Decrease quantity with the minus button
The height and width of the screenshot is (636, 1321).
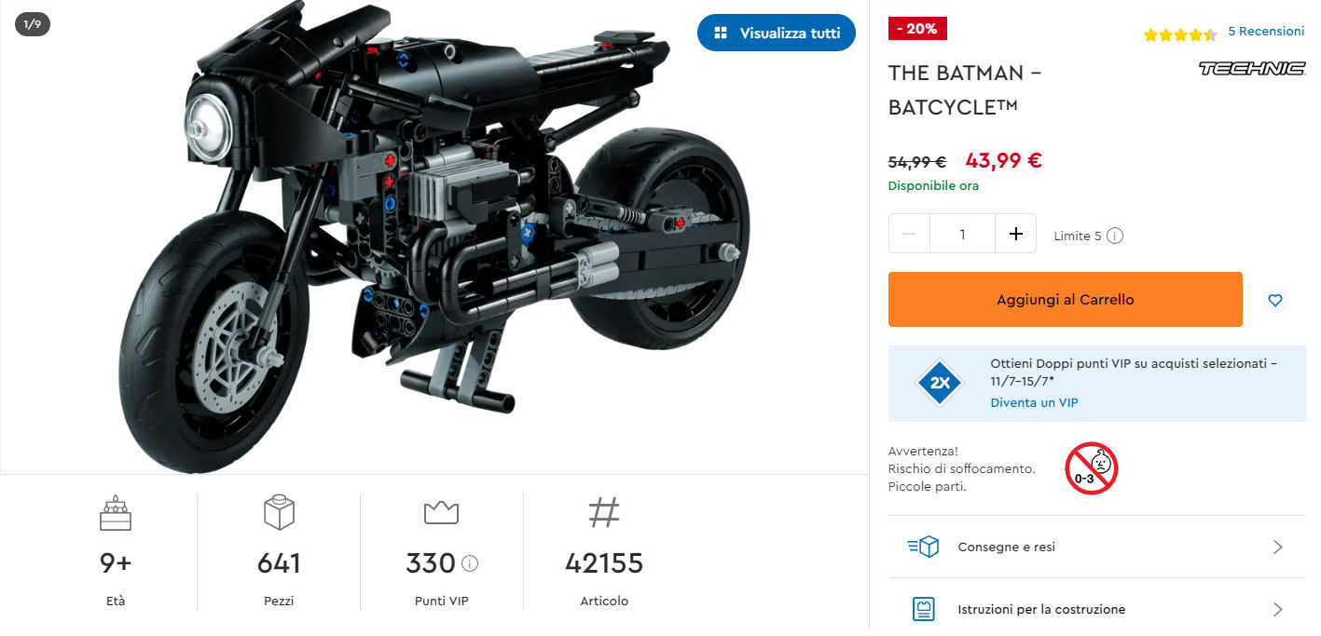[909, 234]
